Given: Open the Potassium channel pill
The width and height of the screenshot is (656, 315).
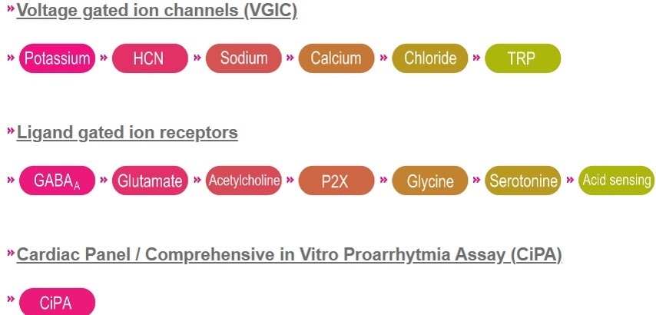Looking at the screenshot, I should 58,58.
